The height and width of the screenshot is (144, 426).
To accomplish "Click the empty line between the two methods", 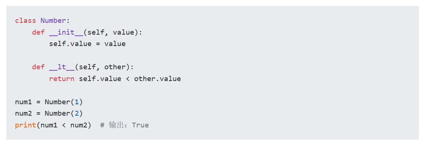I will (x=212, y=56).
